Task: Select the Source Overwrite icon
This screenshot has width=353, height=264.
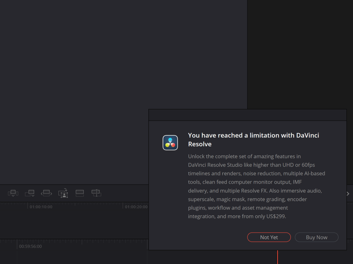Action: pos(96,193)
